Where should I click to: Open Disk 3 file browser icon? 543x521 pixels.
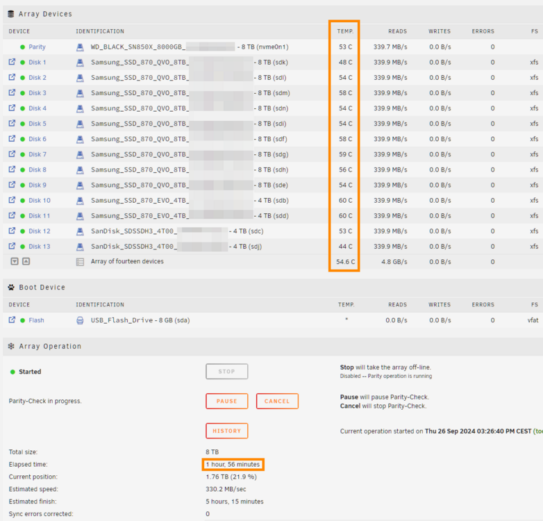tap(12, 92)
